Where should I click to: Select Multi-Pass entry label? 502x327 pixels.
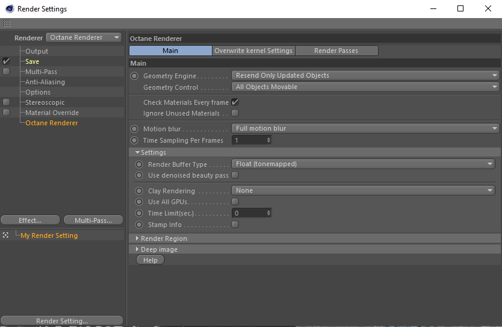click(x=41, y=72)
